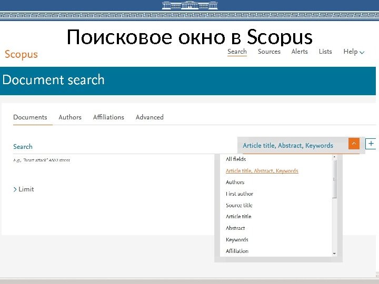Select All fields from dropdown list
The width and height of the screenshot is (379, 284).
(x=236, y=159)
